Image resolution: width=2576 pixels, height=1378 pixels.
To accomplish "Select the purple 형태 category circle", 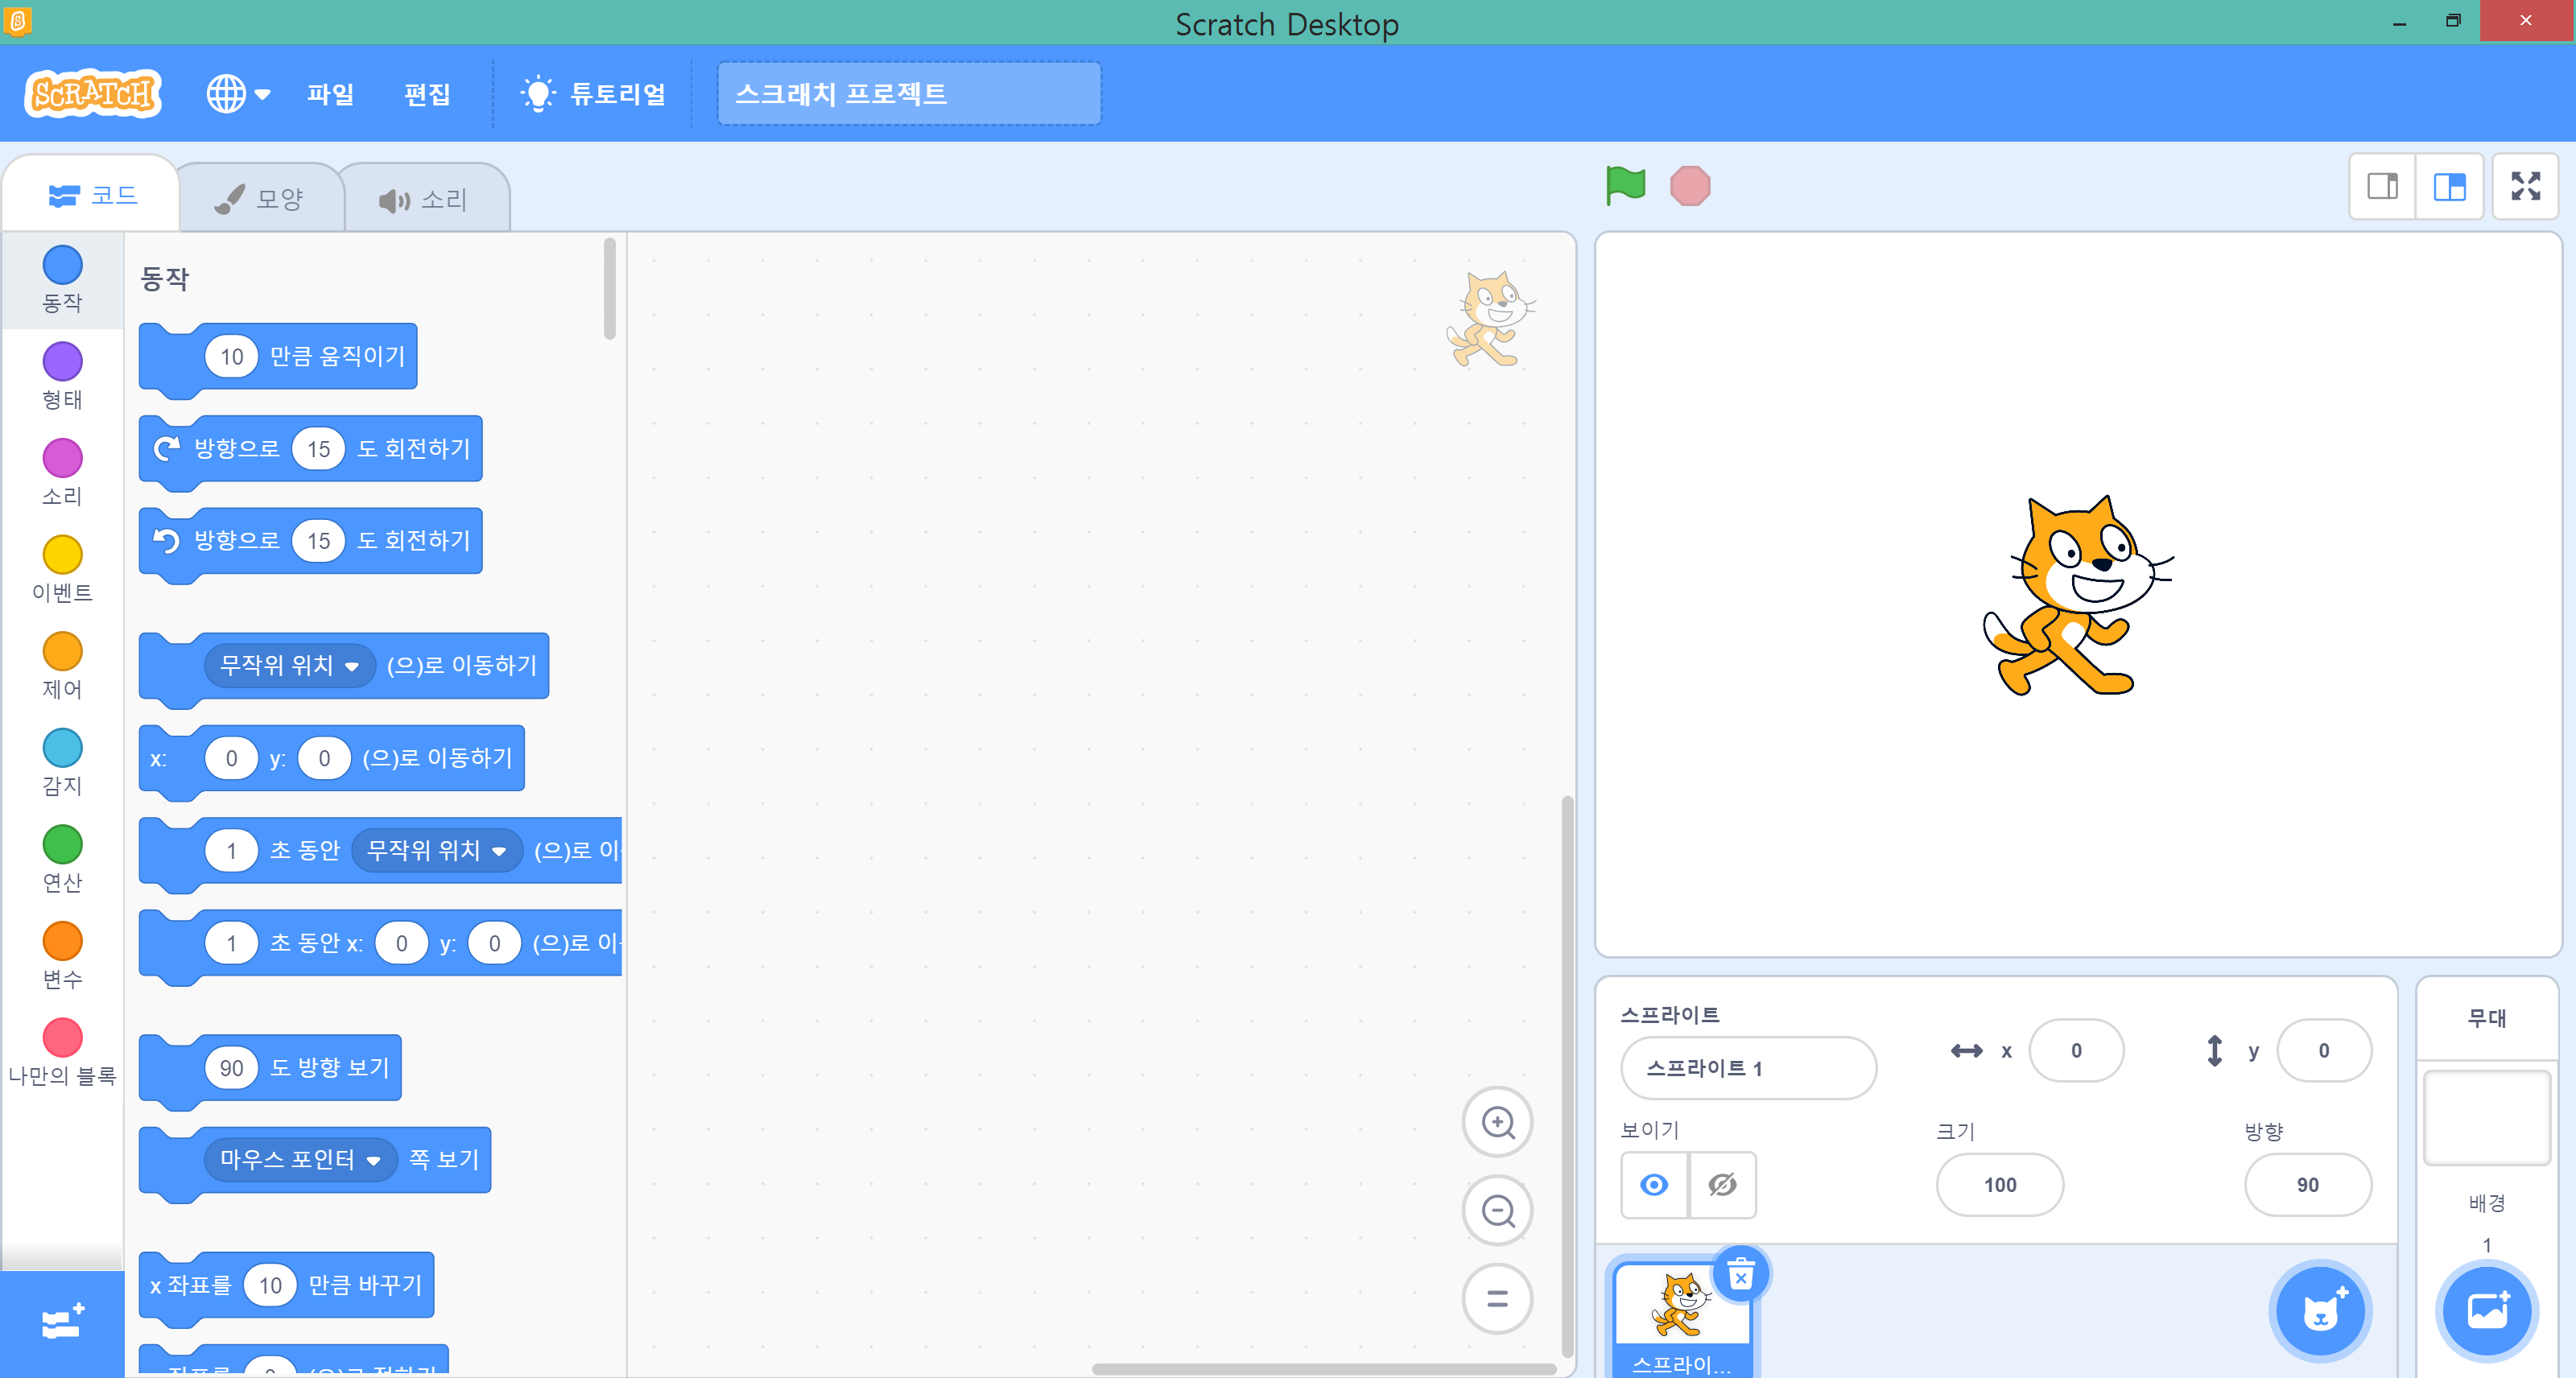I will [x=62, y=362].
